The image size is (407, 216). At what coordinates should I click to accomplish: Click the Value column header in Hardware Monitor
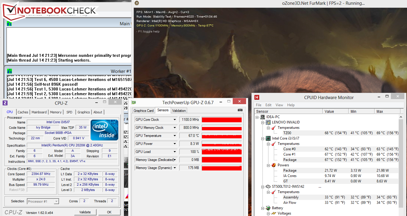coord(335,111)
